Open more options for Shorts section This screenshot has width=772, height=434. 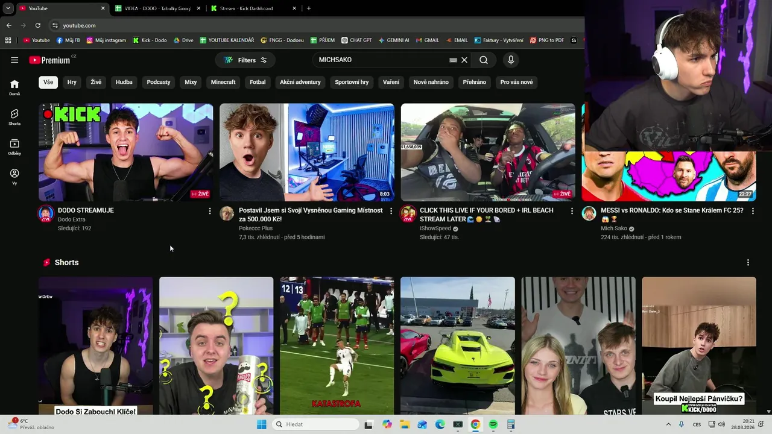pyautogui.click(x=748, y=263)
